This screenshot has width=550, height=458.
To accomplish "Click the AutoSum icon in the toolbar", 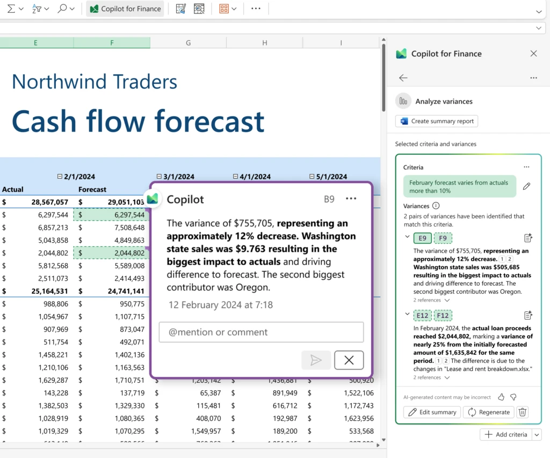I will (x=12, y=9).
